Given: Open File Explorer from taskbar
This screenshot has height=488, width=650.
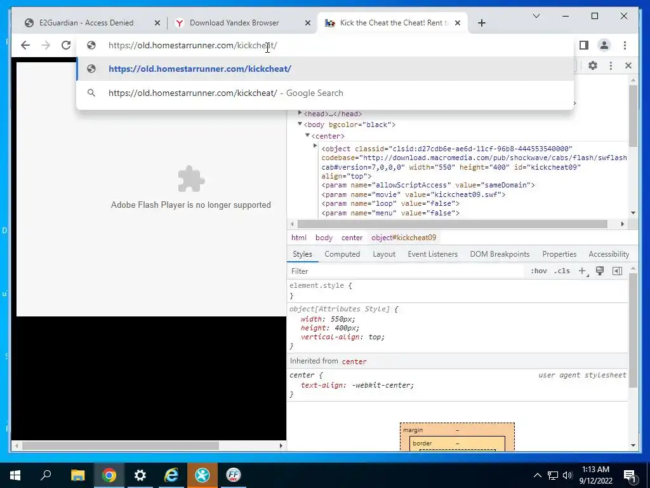Looking at the screenshot, I should click(77, 475).
